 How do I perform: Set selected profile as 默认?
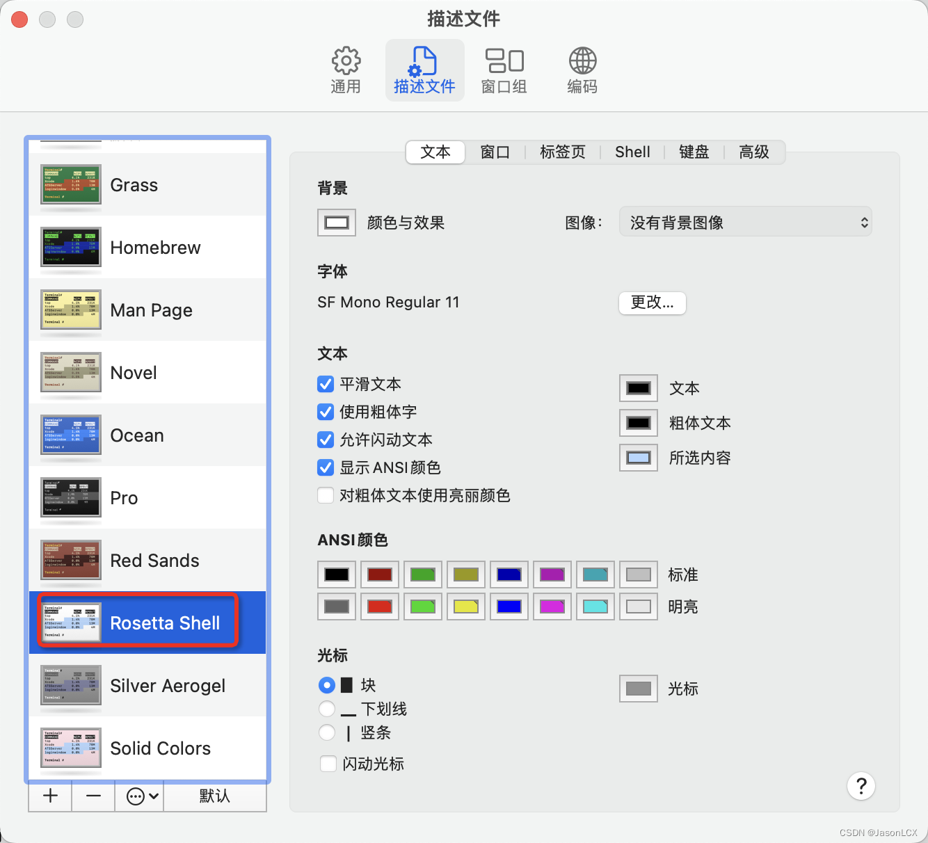[215, 796]
